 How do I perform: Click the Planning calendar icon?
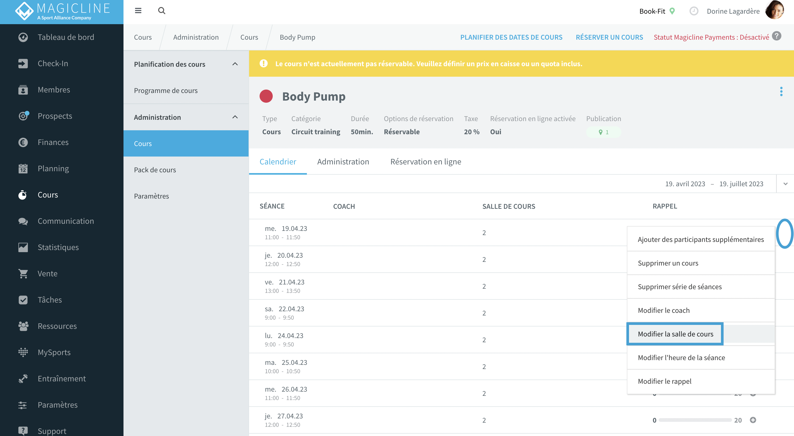click(23, 169)
